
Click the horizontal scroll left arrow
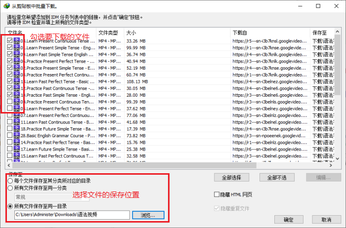coord(9,165)
